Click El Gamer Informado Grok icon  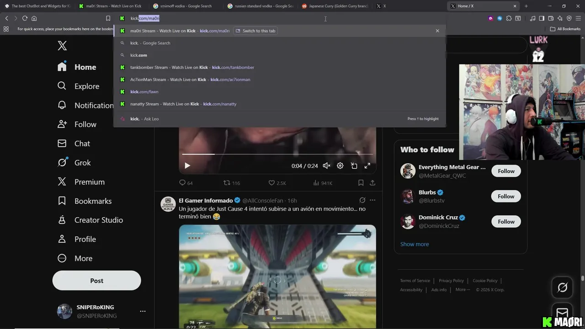tap(362, 200)
